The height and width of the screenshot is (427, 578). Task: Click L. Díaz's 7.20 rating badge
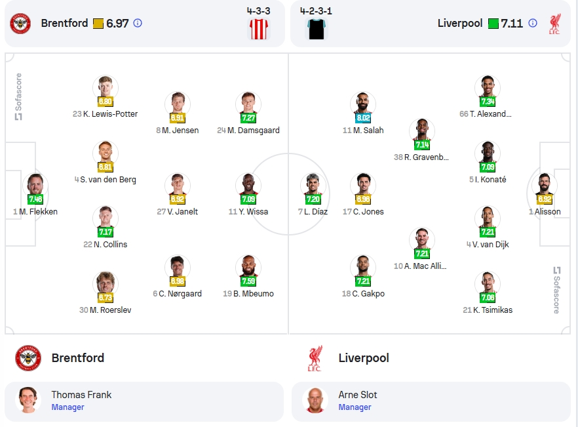(x=313, y=199)
